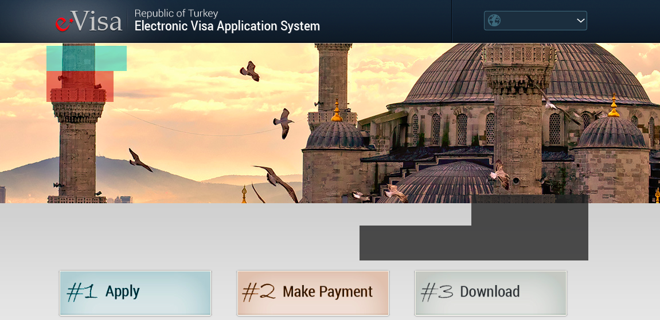Start the Apply step
Screen dimensions: 660x320
pos(135,293)
